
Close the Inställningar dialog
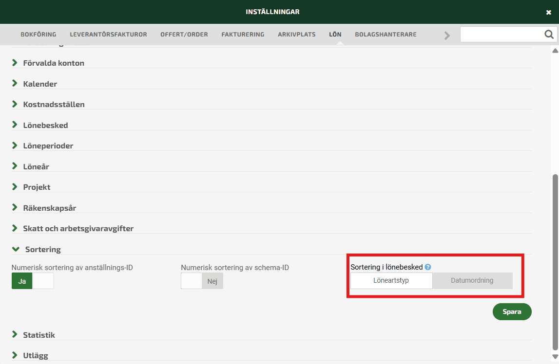pyautogui.click(x=549, y=12)
